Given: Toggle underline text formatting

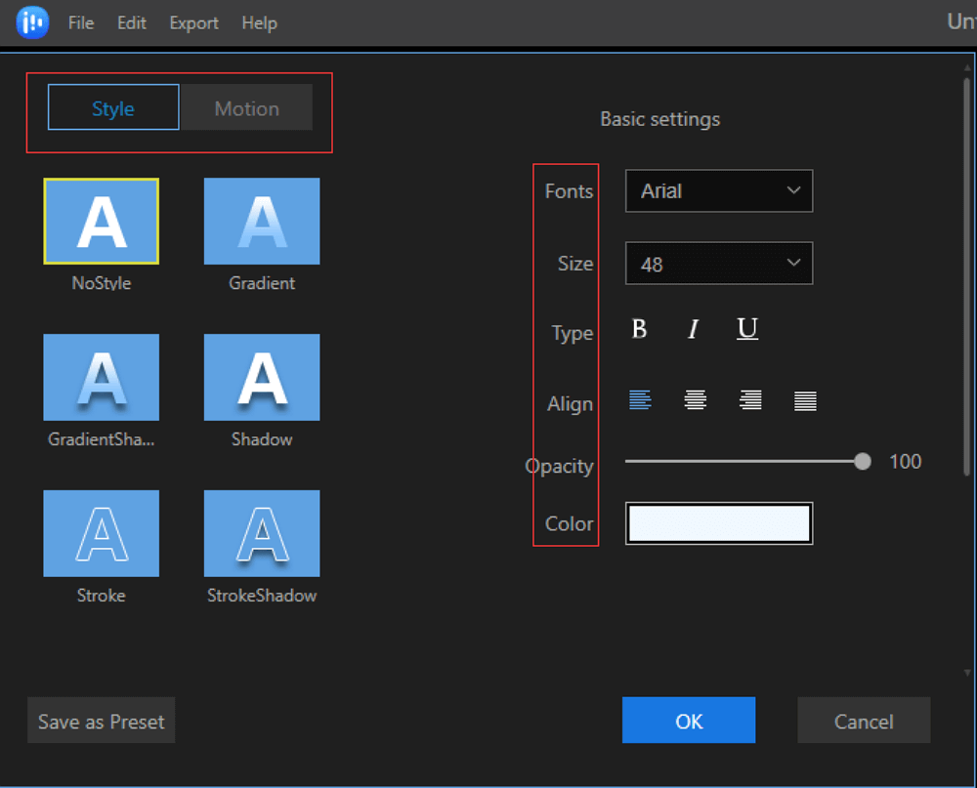Looking at the screenshot, I should [x=747, y=329].
